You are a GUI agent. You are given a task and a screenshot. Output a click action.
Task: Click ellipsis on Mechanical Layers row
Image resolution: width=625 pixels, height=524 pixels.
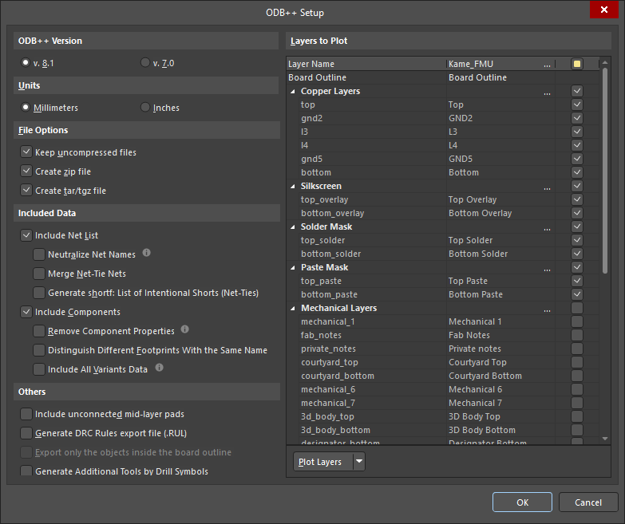[547, 309]
